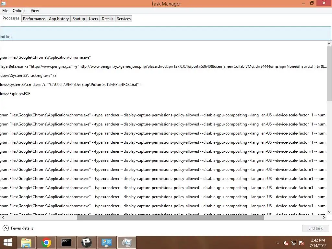The image size is (332, 249).
Task: Select the Processes tab
Action: pos(11,18)
